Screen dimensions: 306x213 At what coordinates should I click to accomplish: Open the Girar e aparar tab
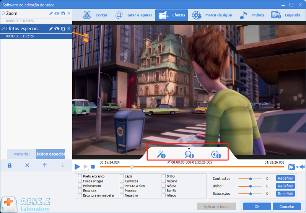(x=133, y=15)
